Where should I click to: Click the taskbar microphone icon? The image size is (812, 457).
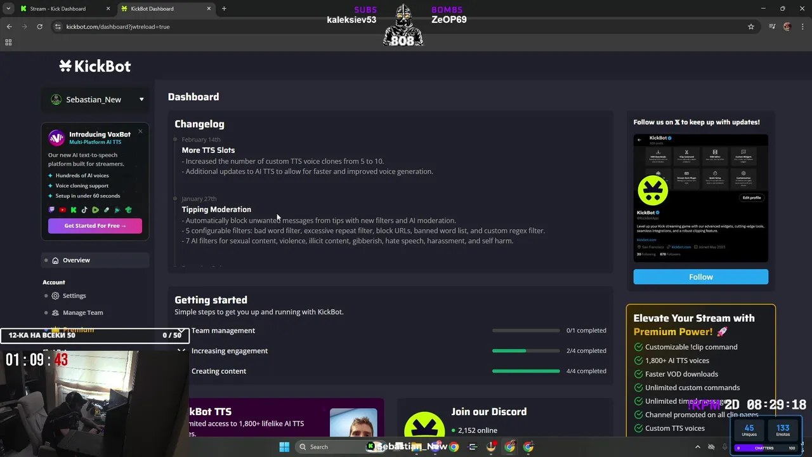725,447
